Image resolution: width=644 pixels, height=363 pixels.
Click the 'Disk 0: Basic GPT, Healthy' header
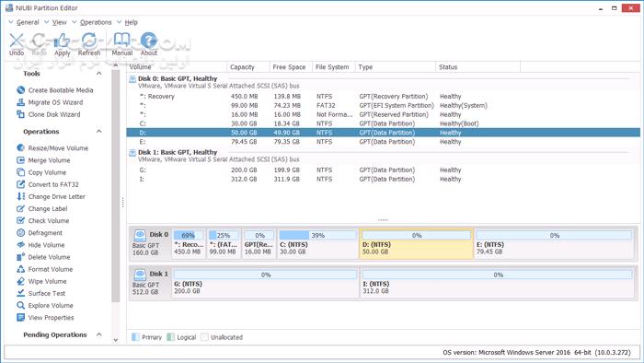(x=178, y=78)
